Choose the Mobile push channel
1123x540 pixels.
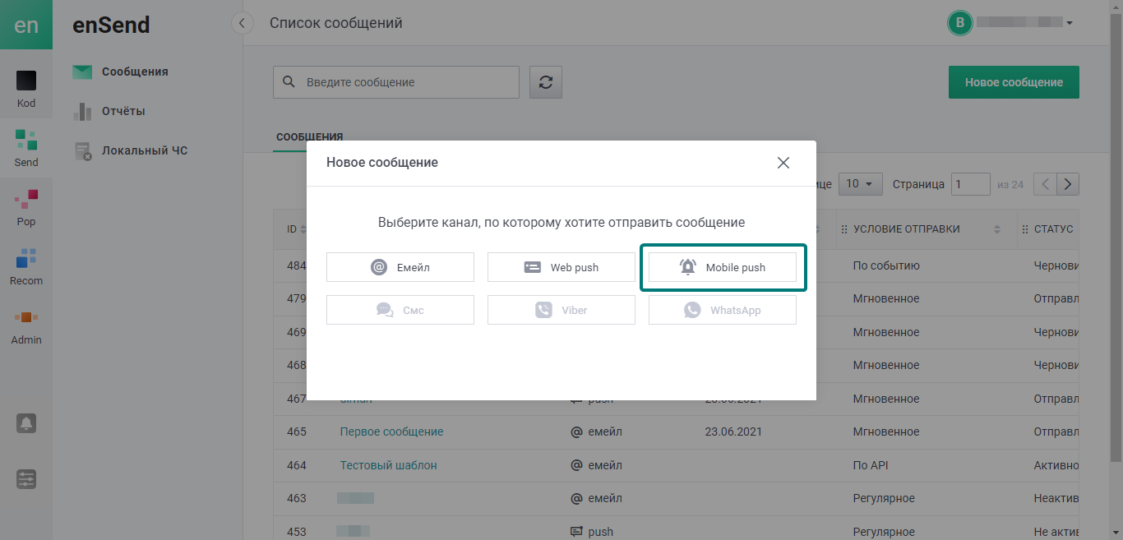coord(723,267)
